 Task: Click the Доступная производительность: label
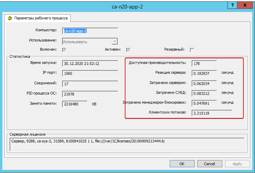(x=157, y=63)
